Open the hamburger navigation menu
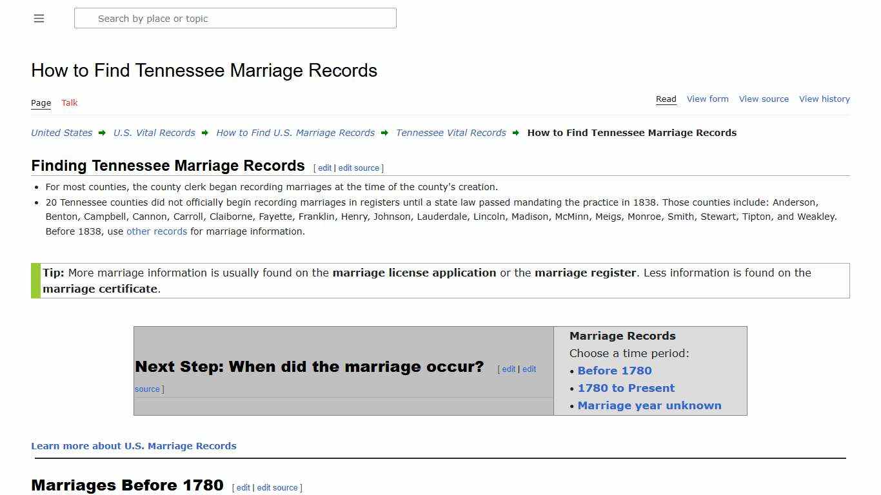 [39, 18]
